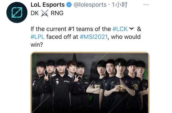
Task: Open the three-dot more options menu
Action: coord(146,5)
